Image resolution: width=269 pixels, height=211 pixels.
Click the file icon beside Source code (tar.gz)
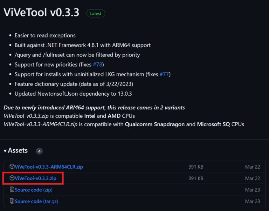click(12, 201)
